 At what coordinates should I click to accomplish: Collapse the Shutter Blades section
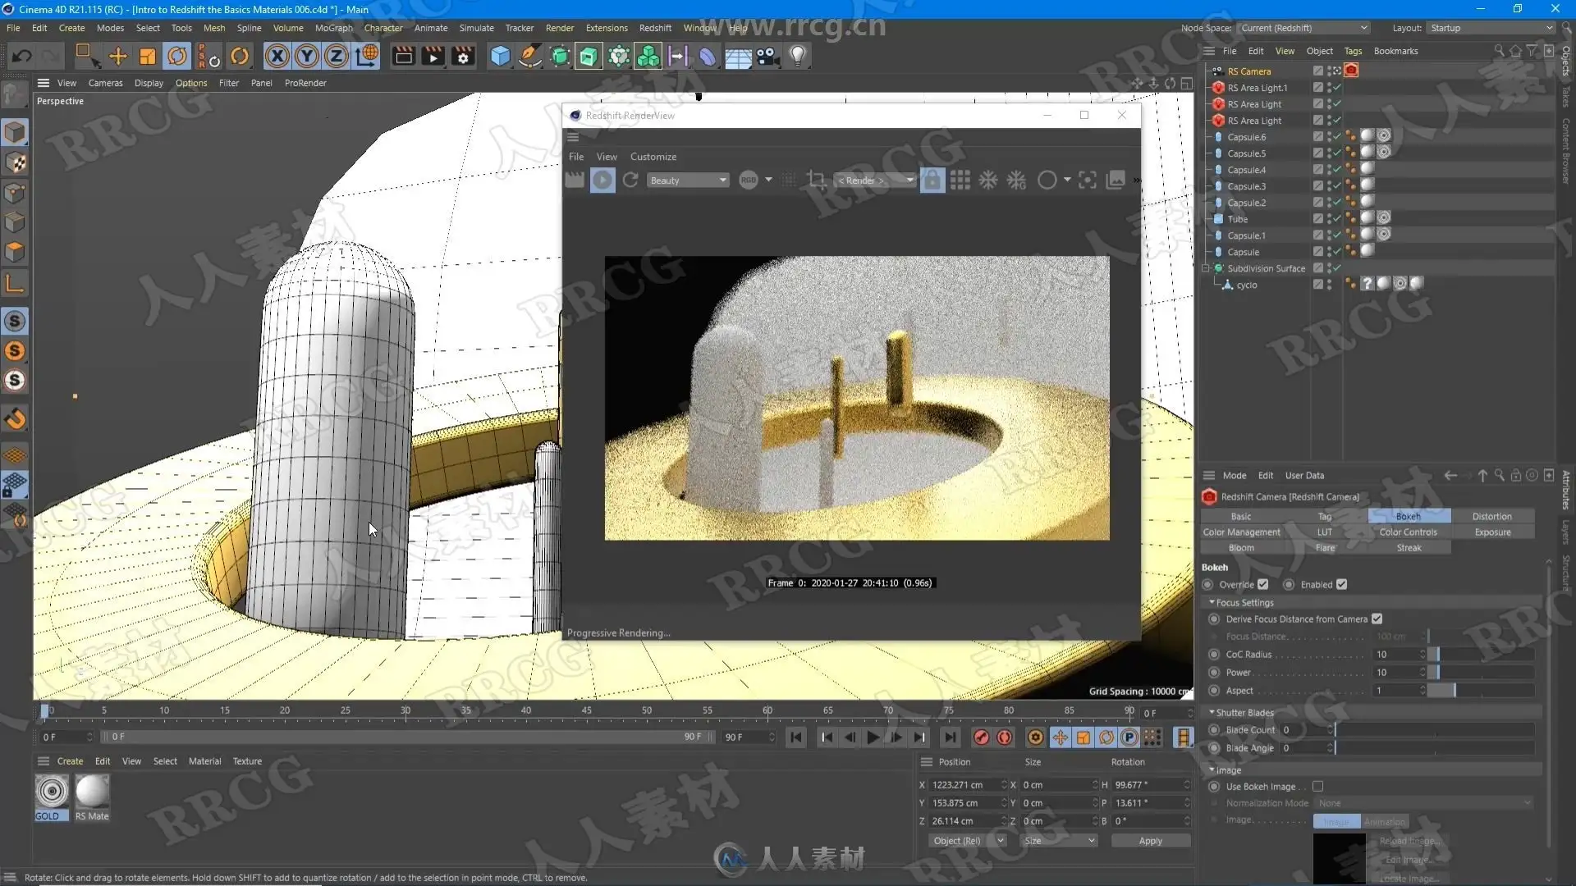(x=1212, y=712)
